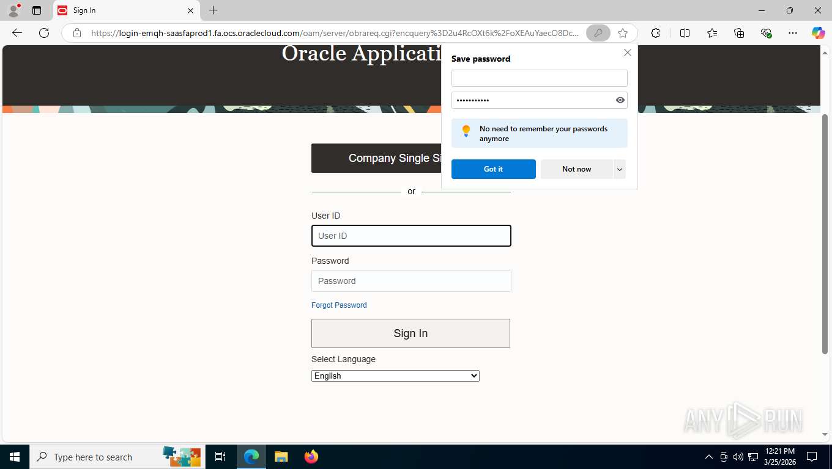Go back to previous page

pos(17,33)
